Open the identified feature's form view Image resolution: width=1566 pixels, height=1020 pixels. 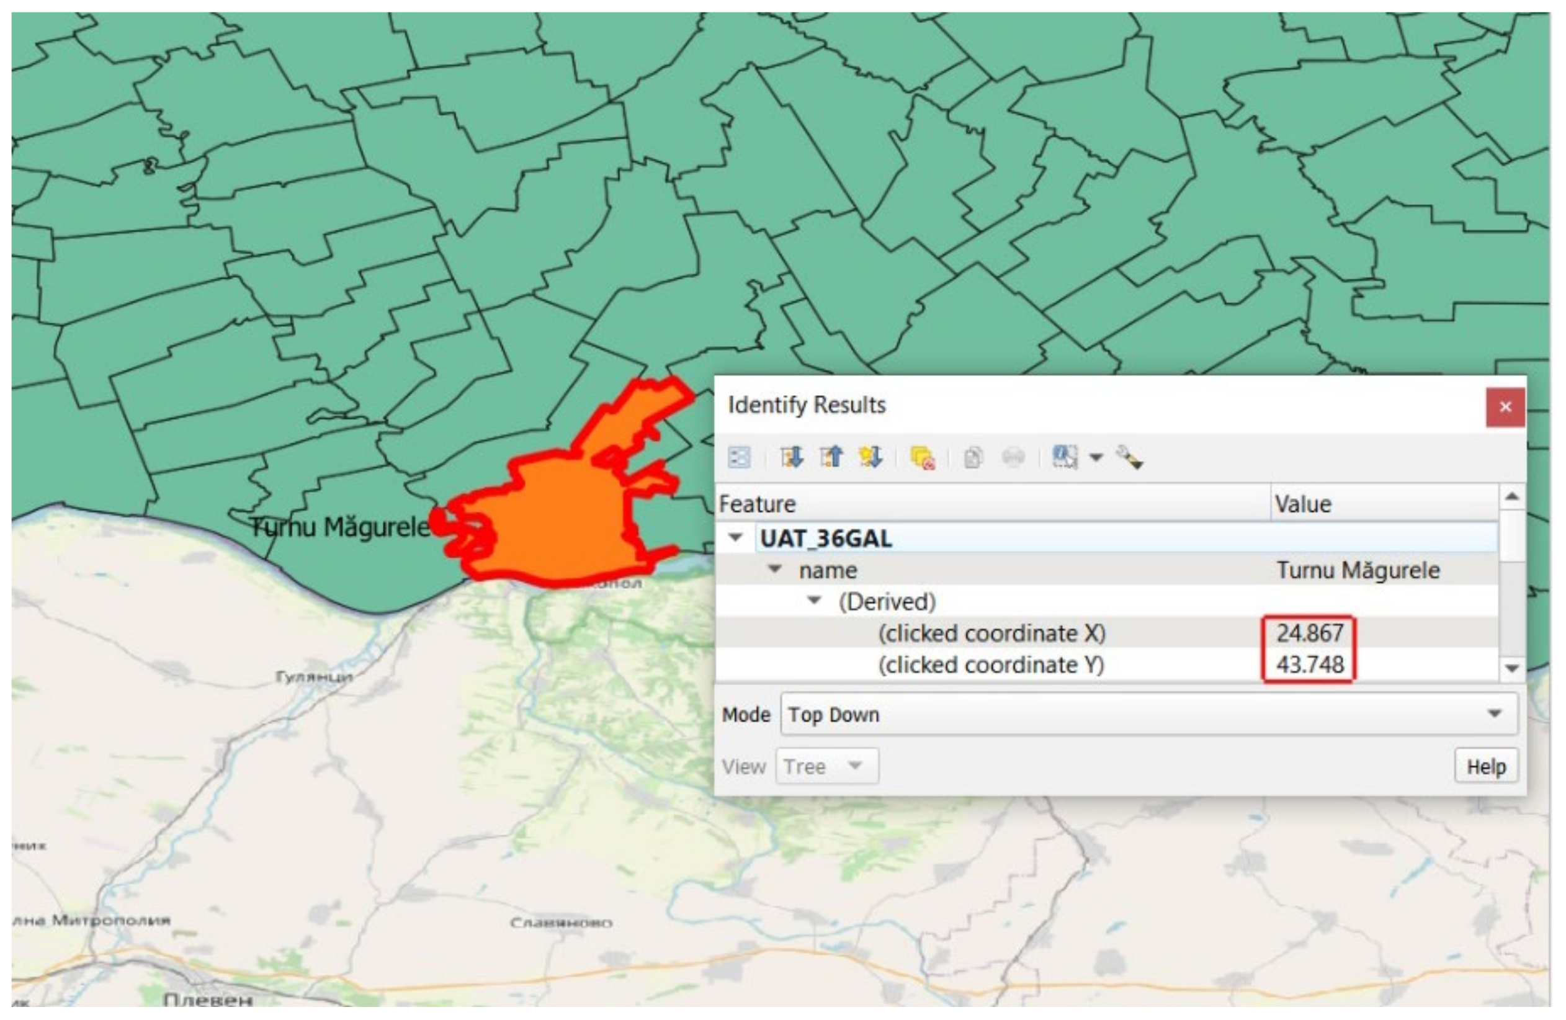(x=739, y=457)
